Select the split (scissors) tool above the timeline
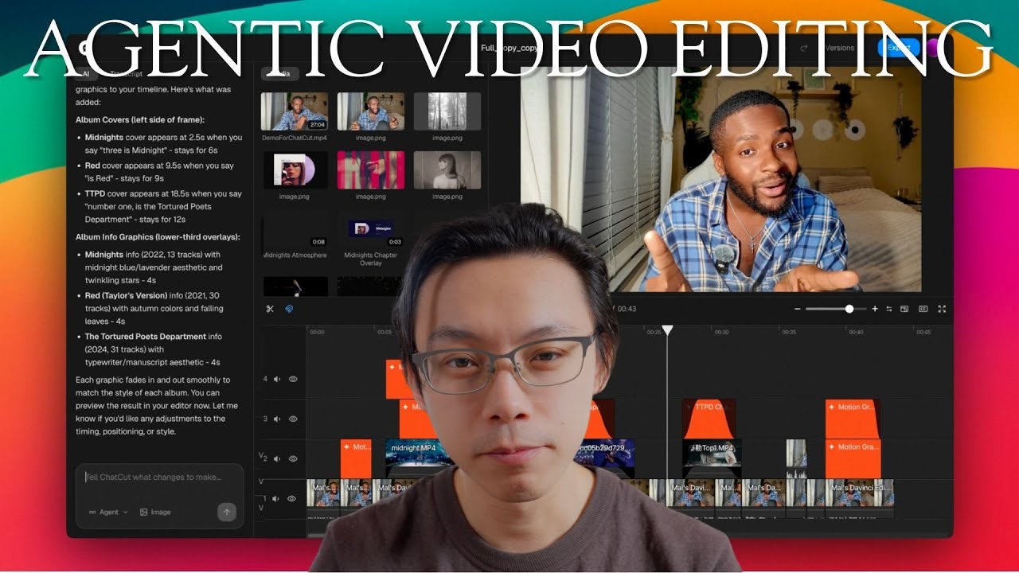 (270, 307)
